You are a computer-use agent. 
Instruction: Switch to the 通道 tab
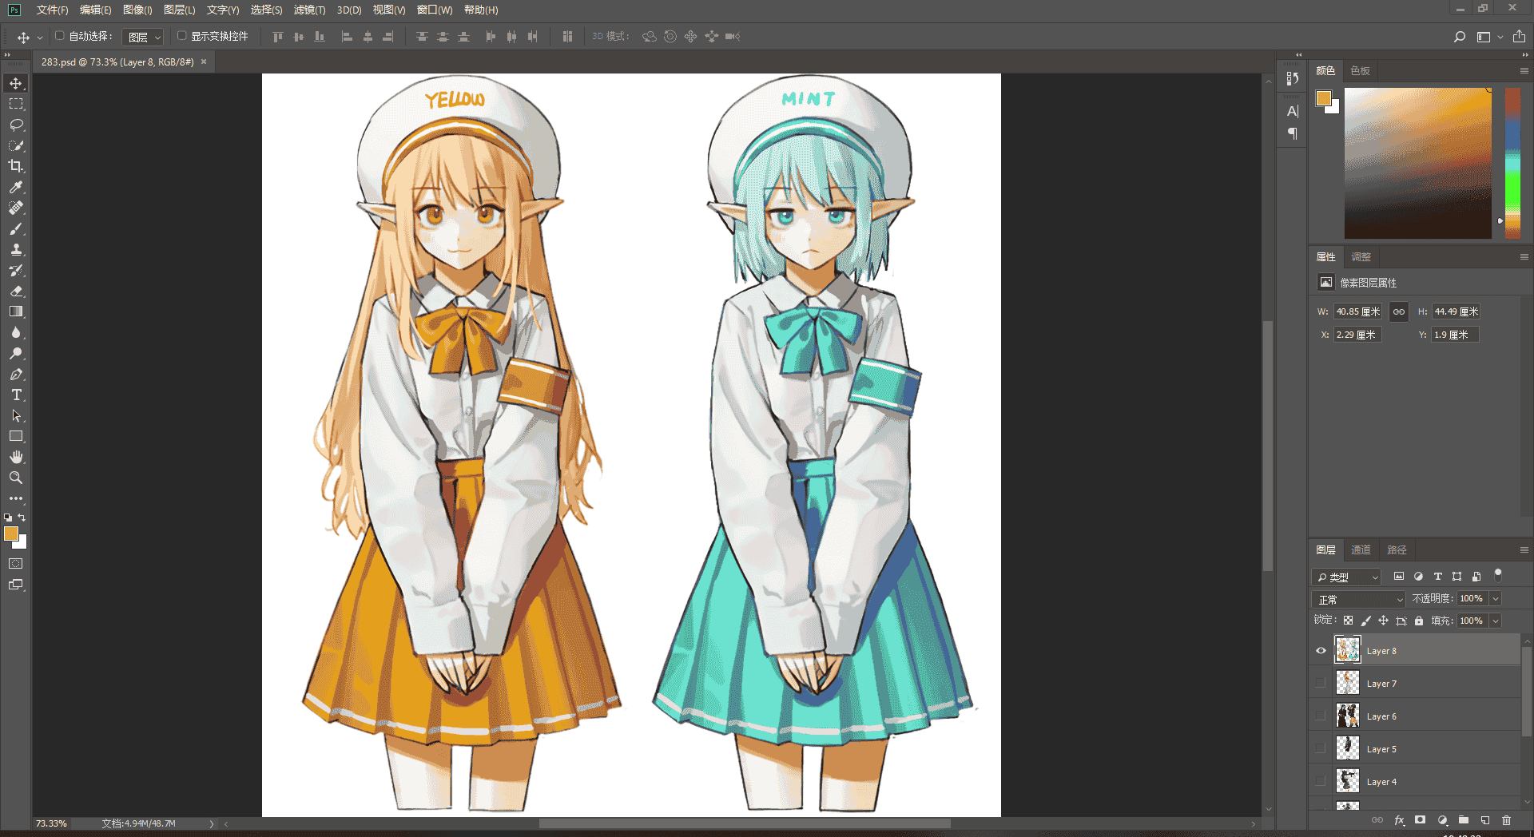1361,549
